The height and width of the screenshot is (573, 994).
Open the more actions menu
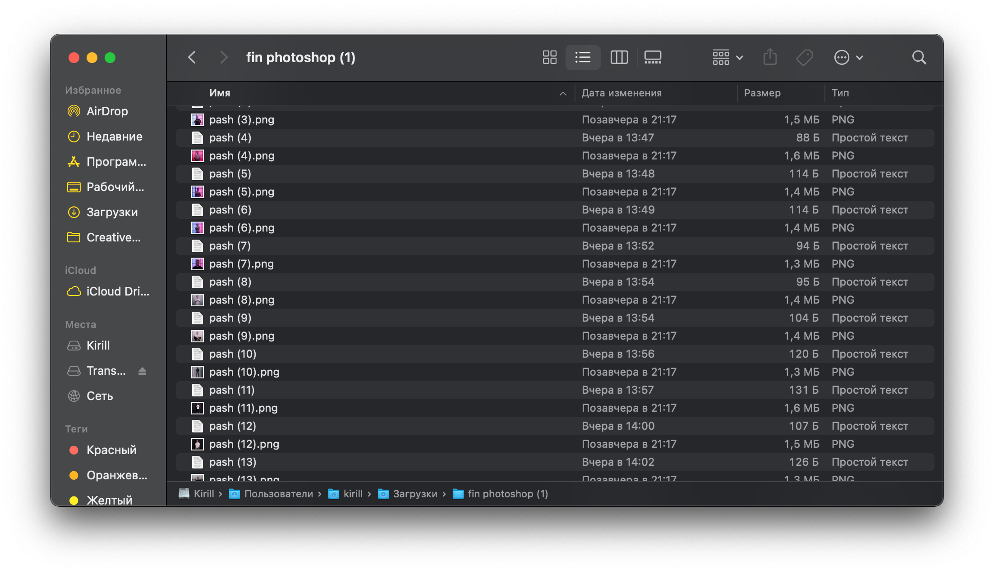pyautogui.click(x=848, y=58)
